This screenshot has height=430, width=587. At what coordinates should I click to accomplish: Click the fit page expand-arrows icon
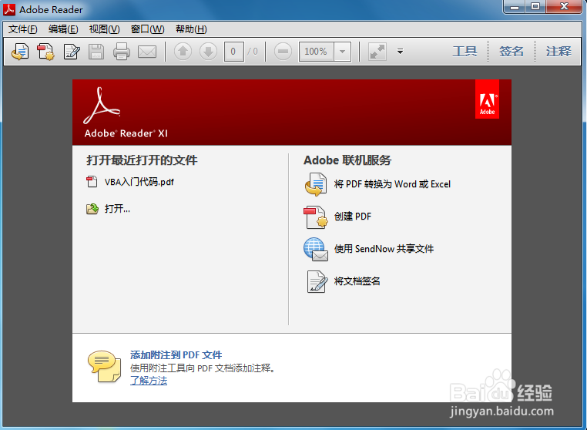pyautogui.click(x=377, y=52)
